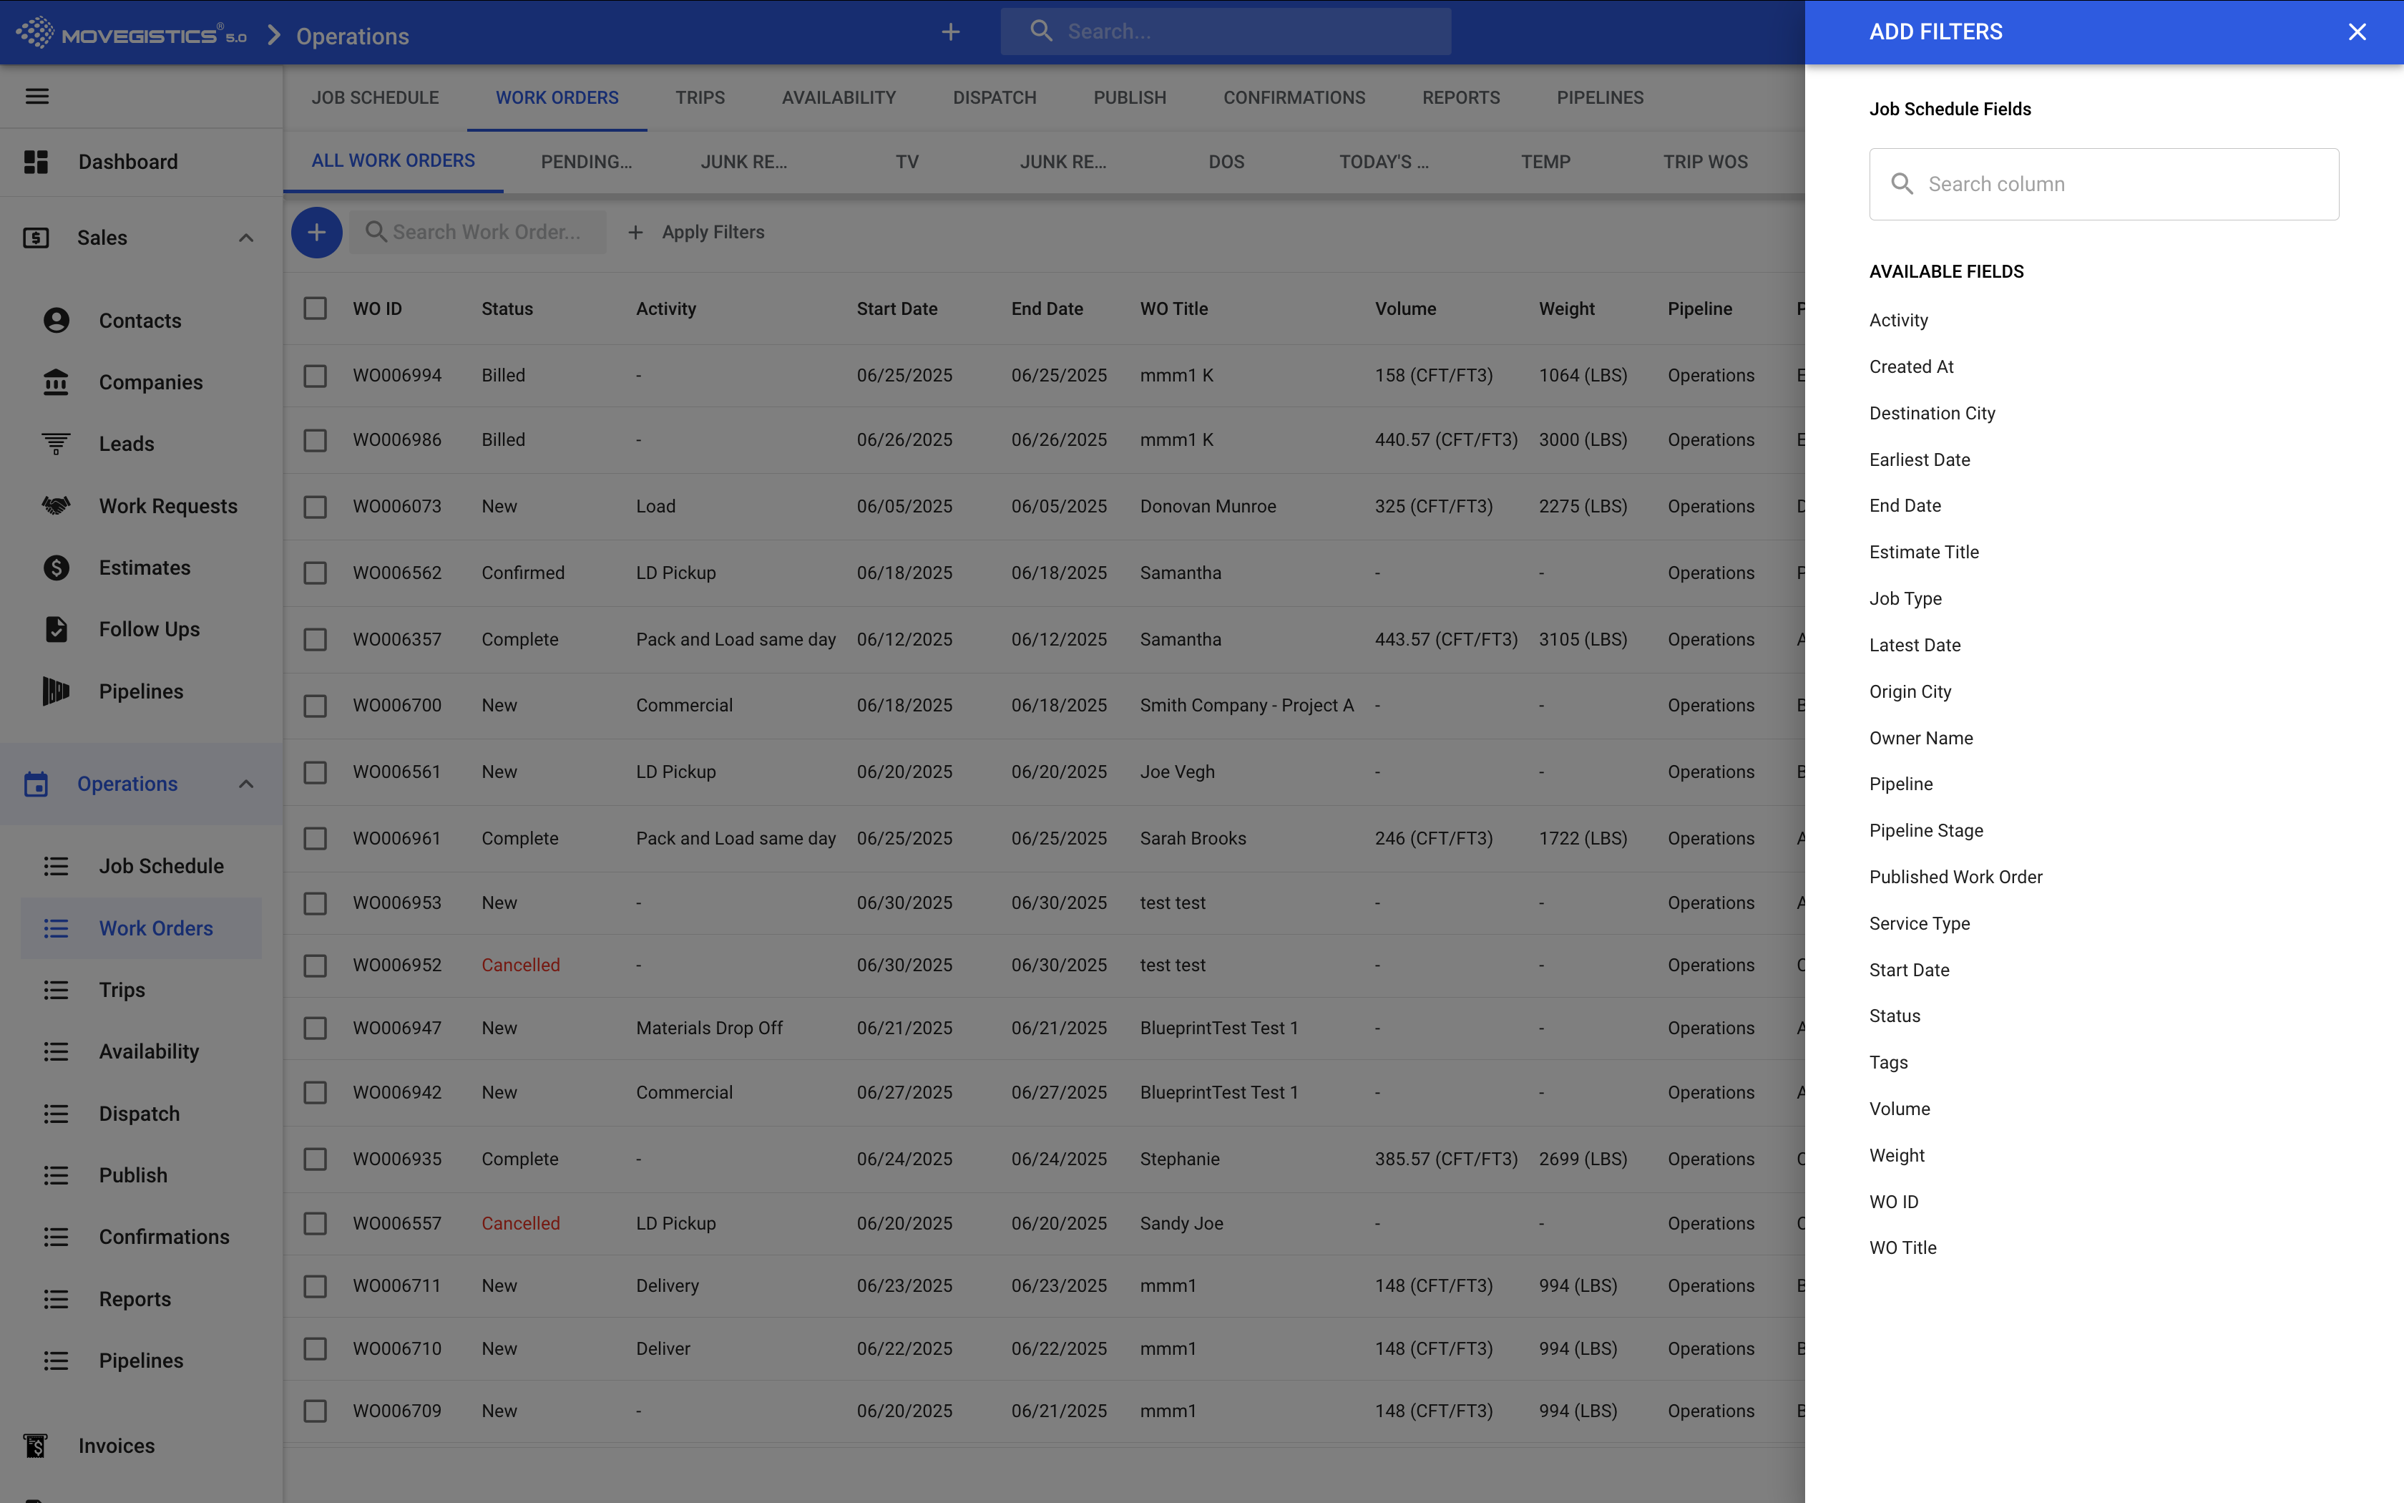Click the Work Requests handshake icon
The width and height of the screenshot is (2404, 1503).
tap(57, 506)
